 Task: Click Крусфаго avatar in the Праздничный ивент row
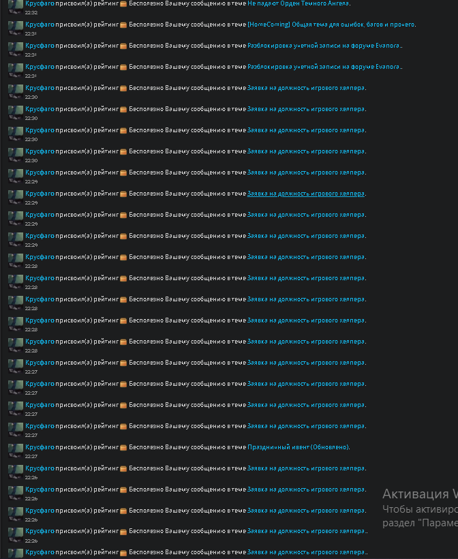pyautogui.click(x=15, y=450)
